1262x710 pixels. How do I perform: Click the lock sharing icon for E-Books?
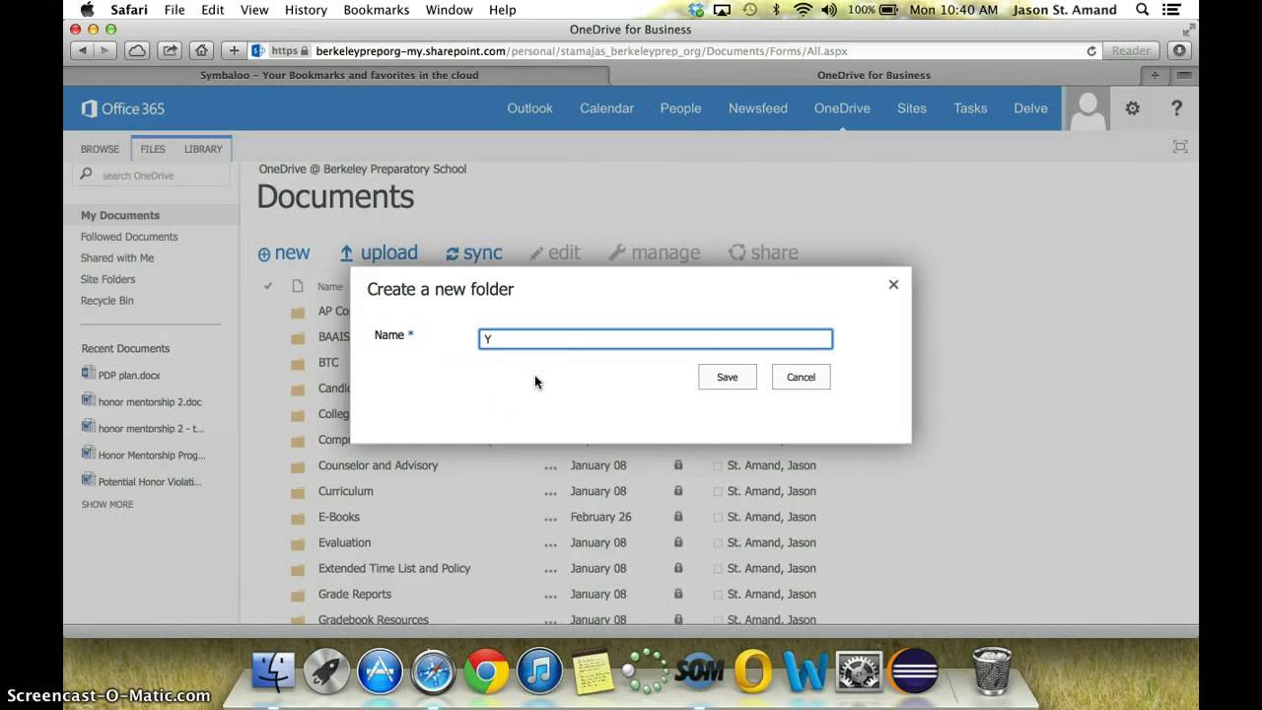(x=678, y=516)
